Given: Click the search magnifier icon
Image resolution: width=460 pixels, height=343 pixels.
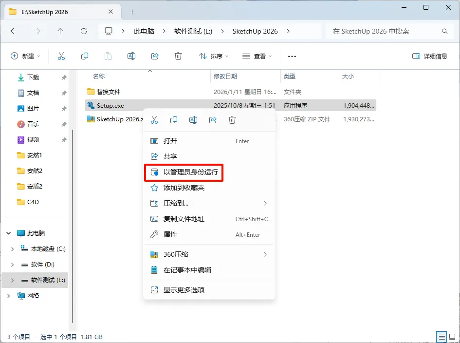Looking at the screenshot, I should tap(445, 31).
